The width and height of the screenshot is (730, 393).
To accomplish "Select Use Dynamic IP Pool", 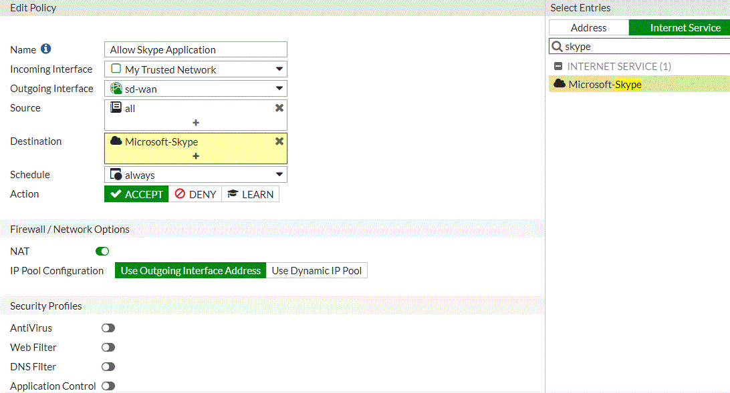I will click(x=317, y=270).
